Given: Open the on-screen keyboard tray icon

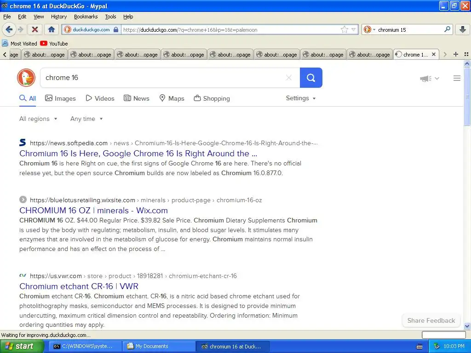Looking at the screenshot, I should [419, 347].
